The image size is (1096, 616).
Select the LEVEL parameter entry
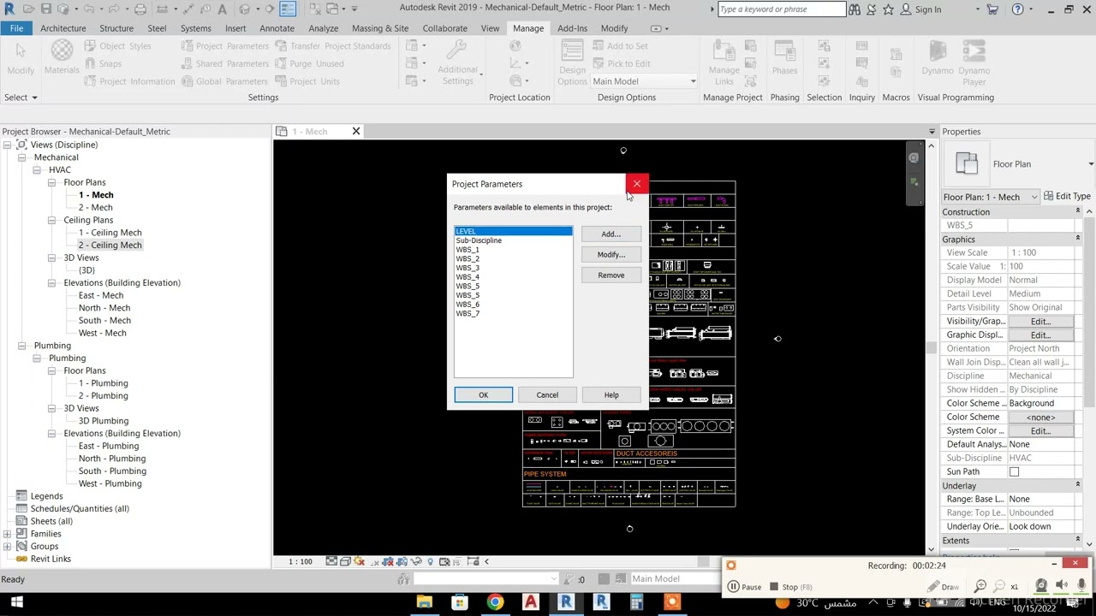point(513,231)
